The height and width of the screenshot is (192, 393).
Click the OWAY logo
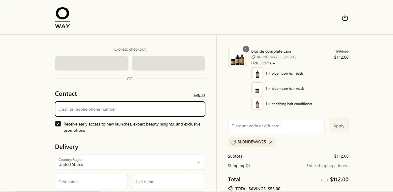tap(62, 18)
